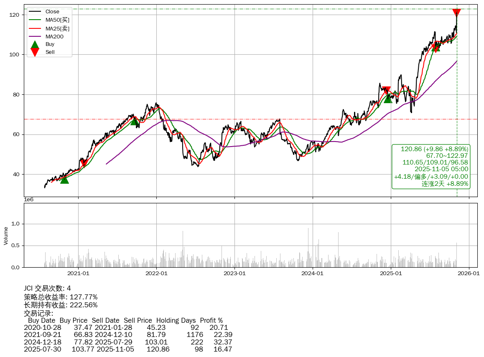This screenshot has width=484, height=357.
Task: Select the MA50[买] legend entry
Action: click(x=57, y=20)
